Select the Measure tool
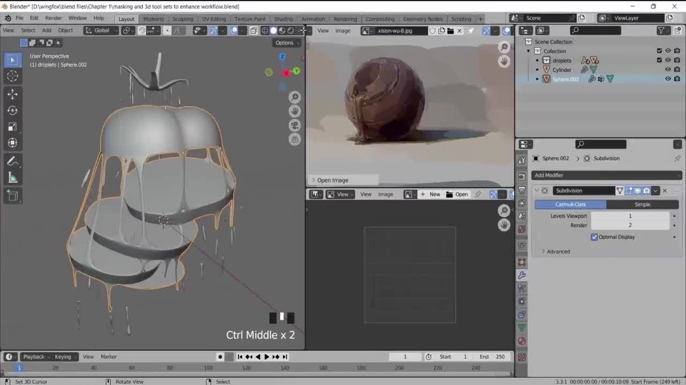686x385 pixels. (12, 178)
